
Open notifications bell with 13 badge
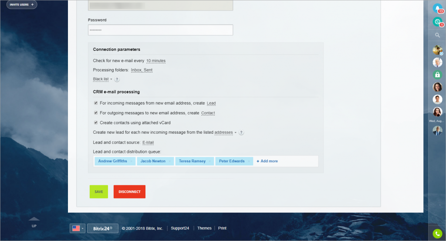437,8
